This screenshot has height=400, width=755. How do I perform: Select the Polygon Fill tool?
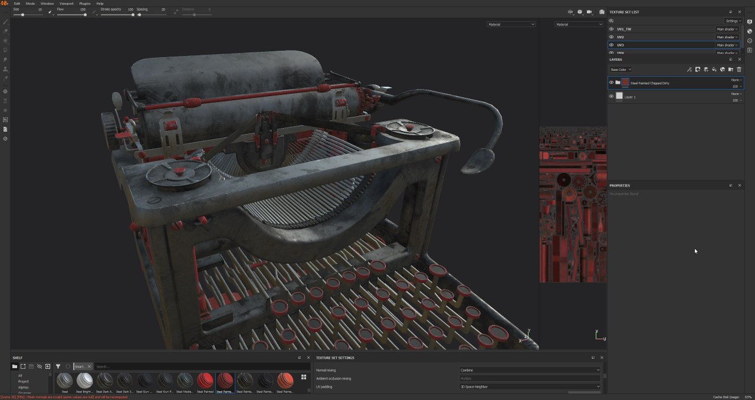[x=5, y=50]
